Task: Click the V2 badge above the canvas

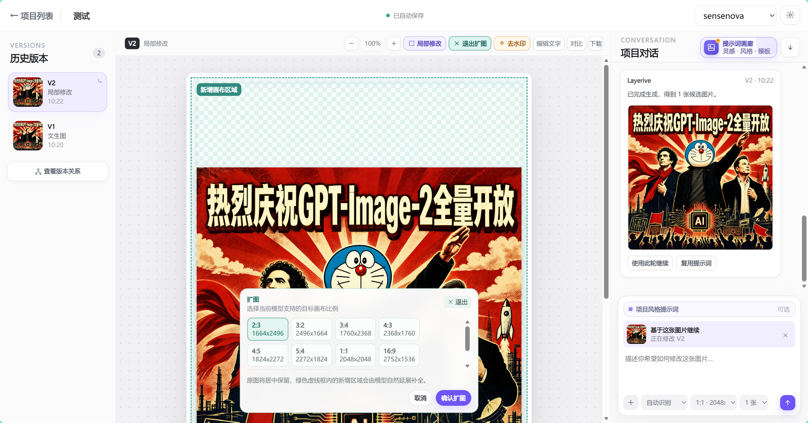Action: click(132, 43)
